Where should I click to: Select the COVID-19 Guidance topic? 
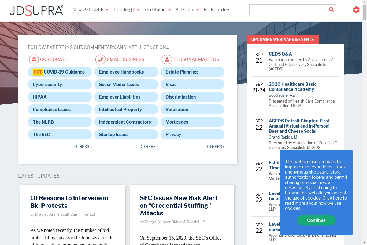[x=60, y=72]
